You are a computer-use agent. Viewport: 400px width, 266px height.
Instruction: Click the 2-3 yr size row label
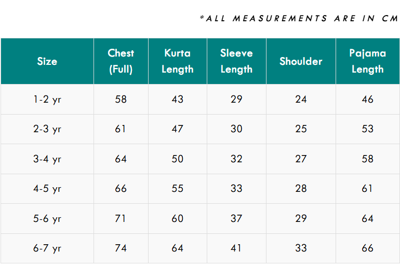47,129
